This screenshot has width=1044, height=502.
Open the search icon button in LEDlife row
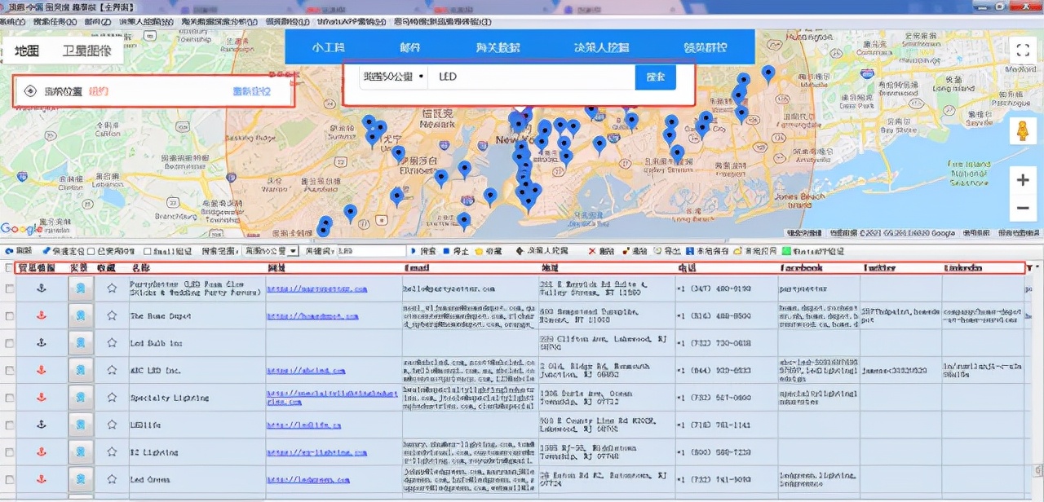[x=80, y=425]
